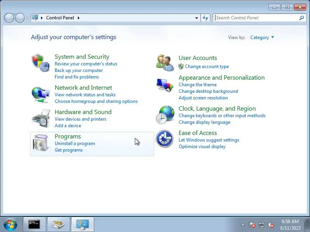Open the User Accounts people icon
Screen dimensions: 310x232
[165, 63]
